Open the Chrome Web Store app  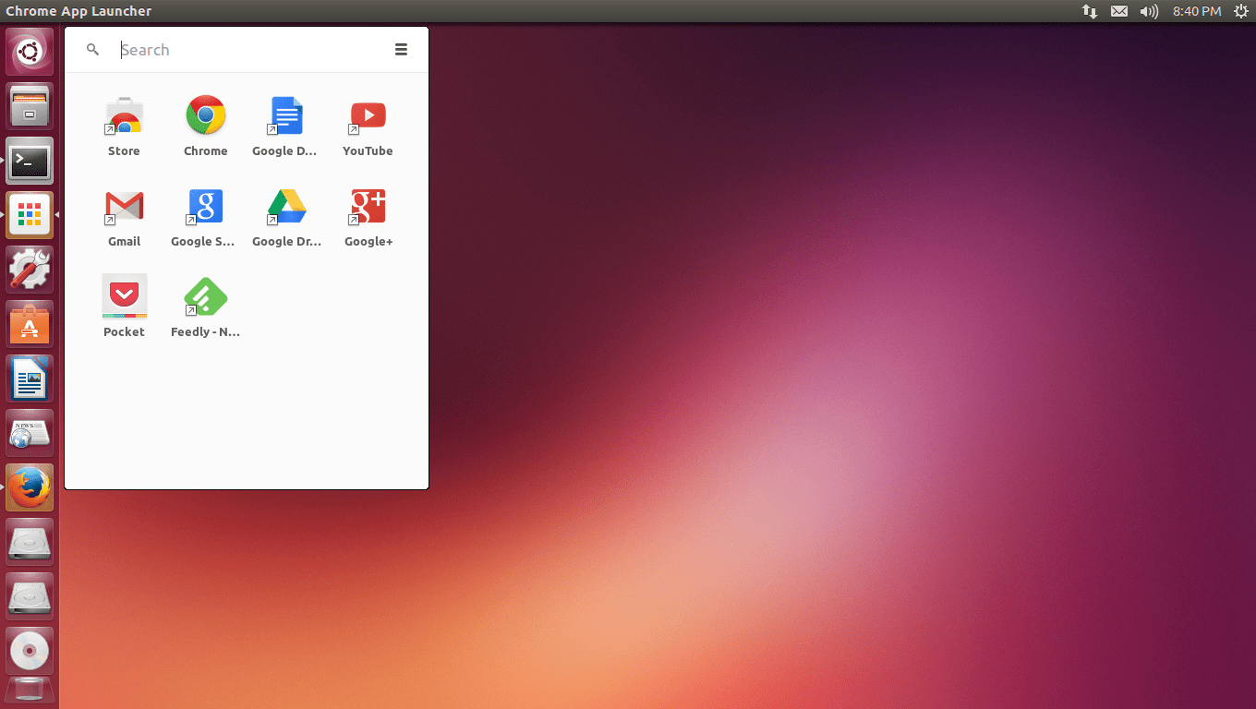pyautogui.click(x=124, y=116)
